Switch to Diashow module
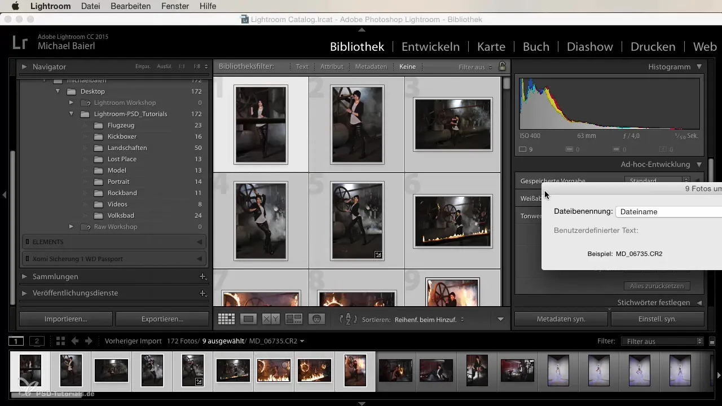The image size is (722, 406). tap(591, 47)
